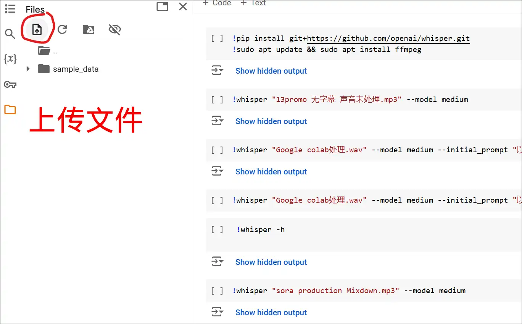Click into the '!whisper -h' code text
522x324 pixels.
click(x=261, y=229)
